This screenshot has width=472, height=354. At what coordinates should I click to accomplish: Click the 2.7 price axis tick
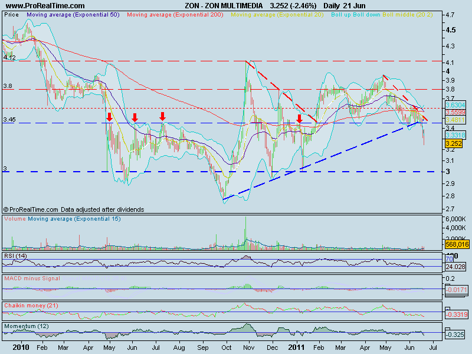point(450,209)
